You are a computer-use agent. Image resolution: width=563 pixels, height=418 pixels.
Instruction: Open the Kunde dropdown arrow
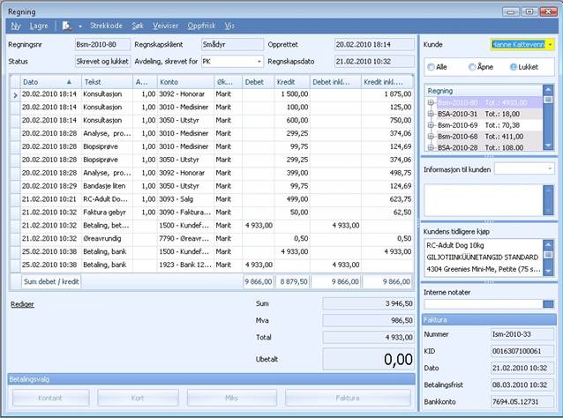550,44
